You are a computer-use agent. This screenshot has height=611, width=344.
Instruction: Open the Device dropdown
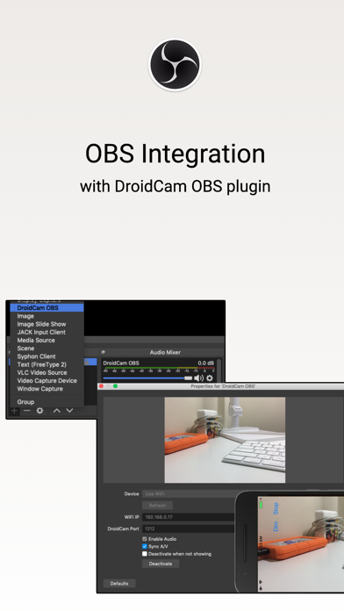[189, 493]
